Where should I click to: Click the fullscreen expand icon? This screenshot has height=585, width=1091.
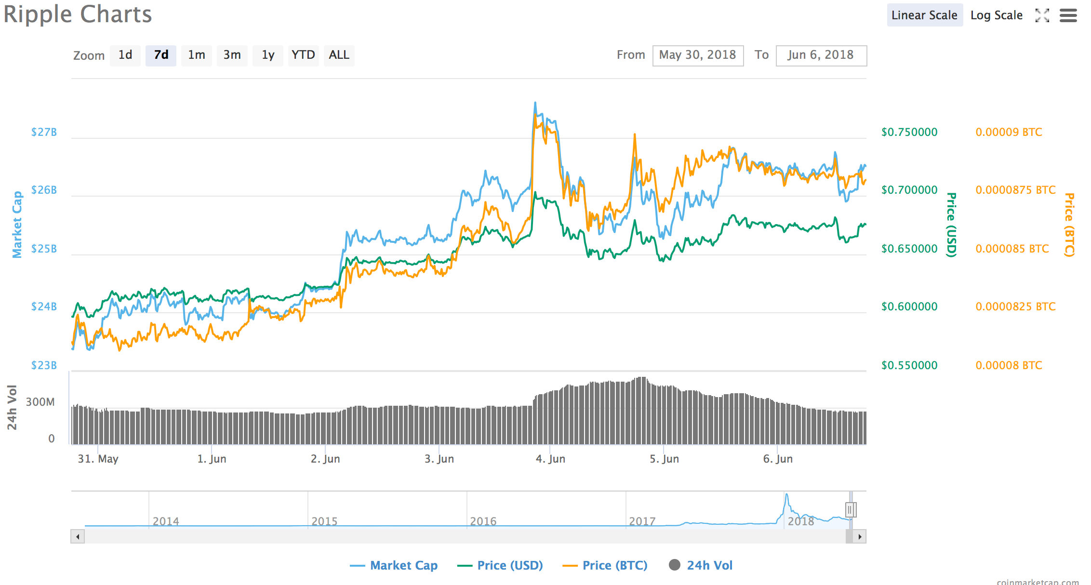coord(1042,15)
